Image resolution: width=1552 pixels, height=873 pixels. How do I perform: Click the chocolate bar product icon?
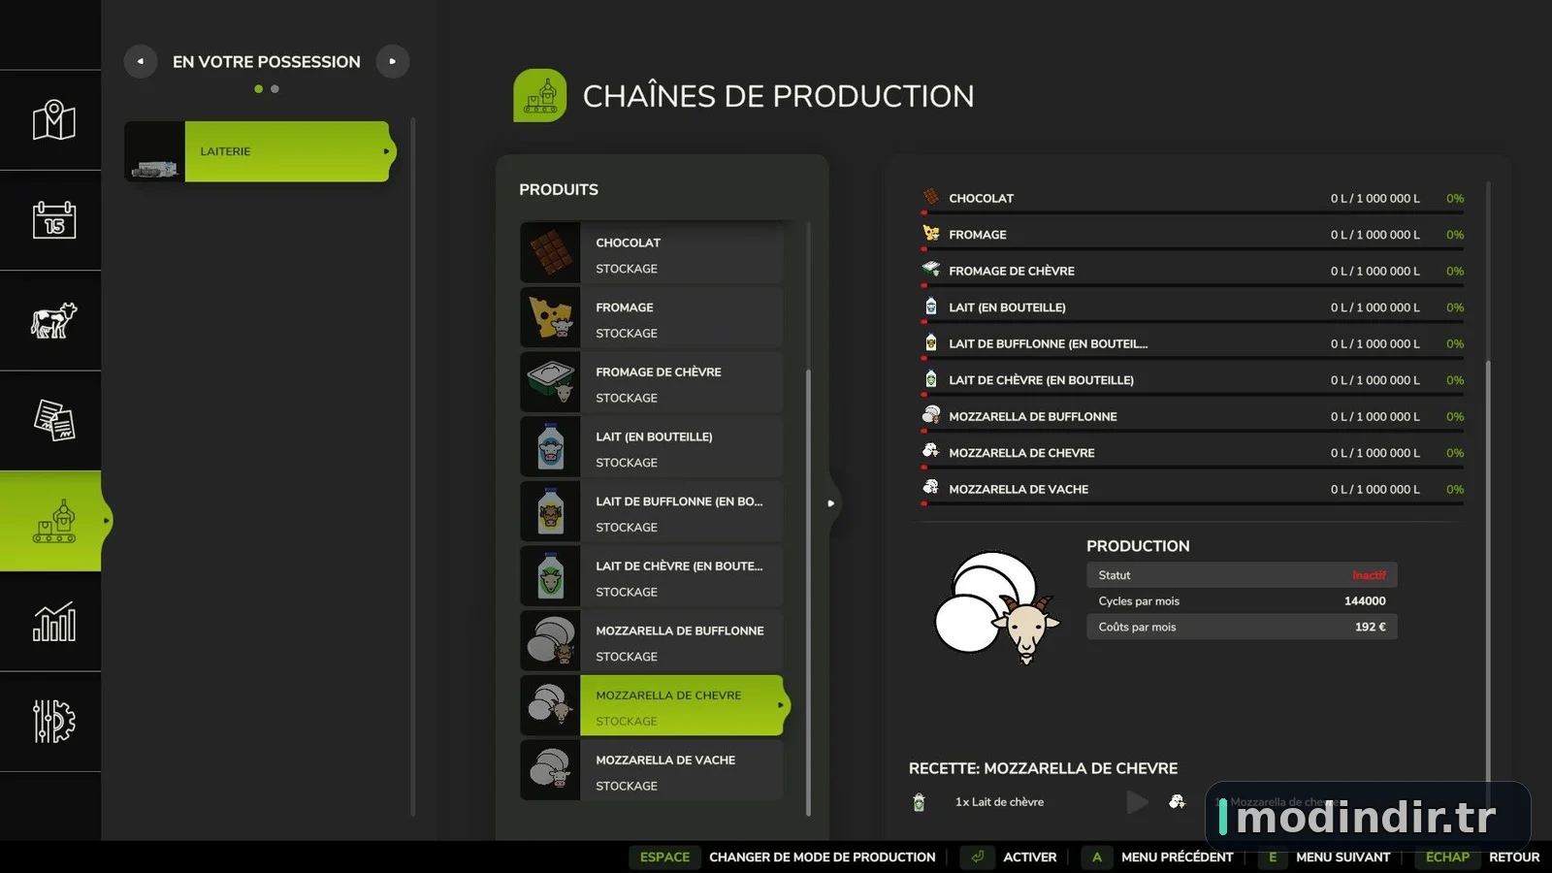coord(550,253)
